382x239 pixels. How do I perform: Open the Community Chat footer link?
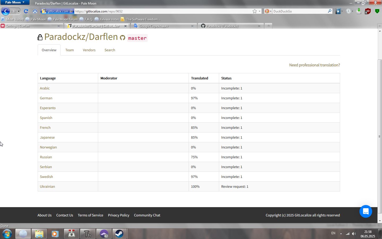147,215
